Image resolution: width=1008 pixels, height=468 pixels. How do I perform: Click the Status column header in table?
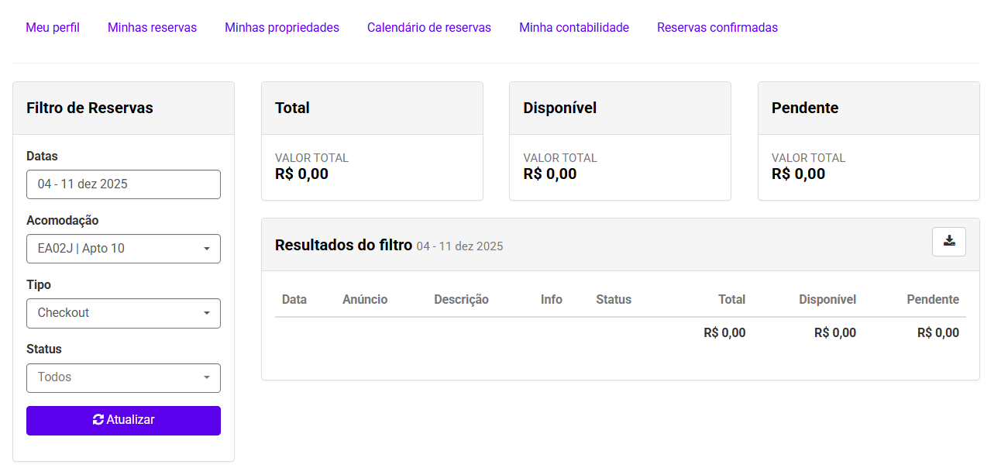[614, 300]
